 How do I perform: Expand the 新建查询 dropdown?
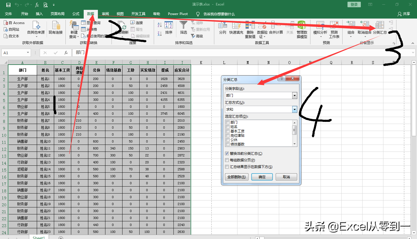coord(78,37)
